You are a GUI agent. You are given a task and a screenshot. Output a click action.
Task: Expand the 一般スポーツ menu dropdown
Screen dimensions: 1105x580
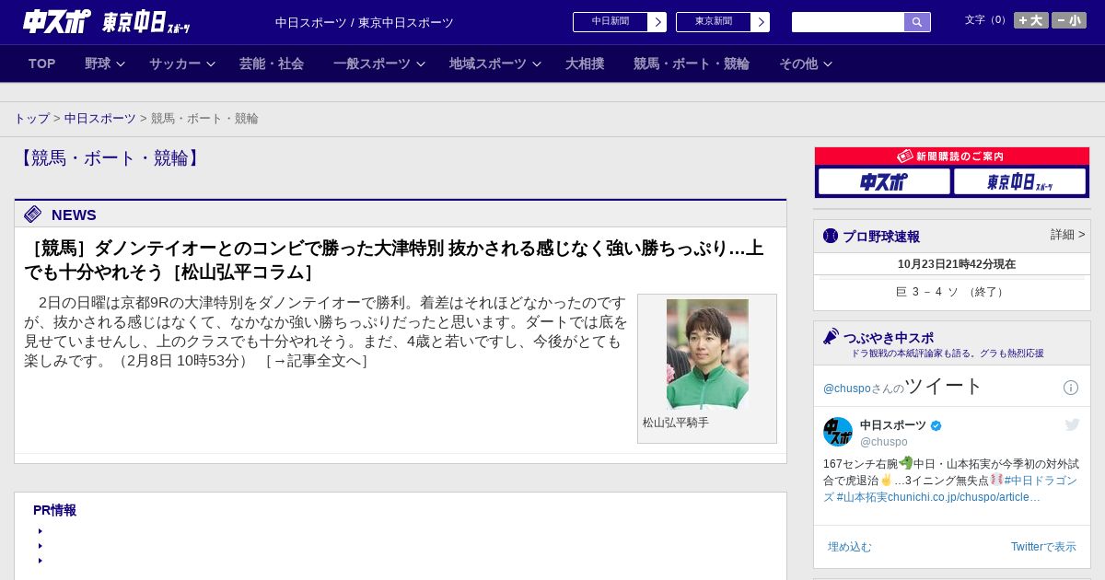(x=379, y=64)
